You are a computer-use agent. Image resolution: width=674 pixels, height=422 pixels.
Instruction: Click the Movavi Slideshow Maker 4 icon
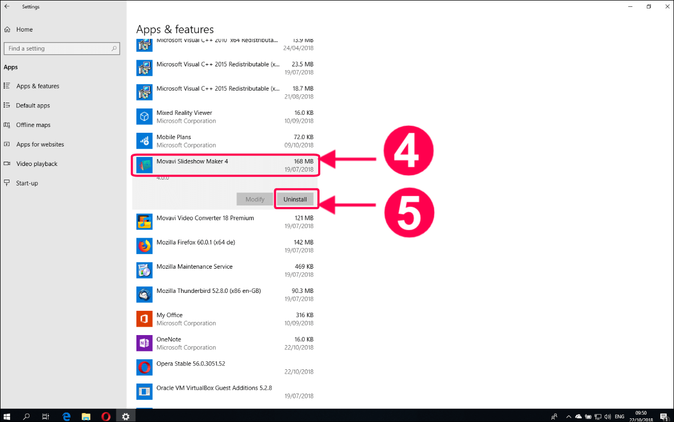coord(144,165)
